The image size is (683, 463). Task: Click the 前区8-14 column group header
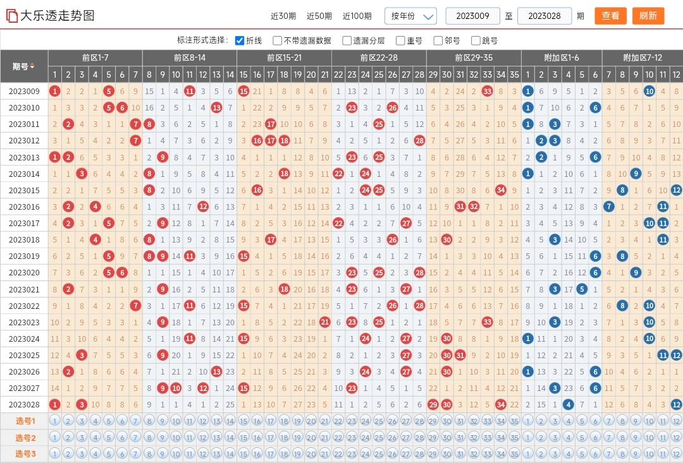(x=190, y=58)
